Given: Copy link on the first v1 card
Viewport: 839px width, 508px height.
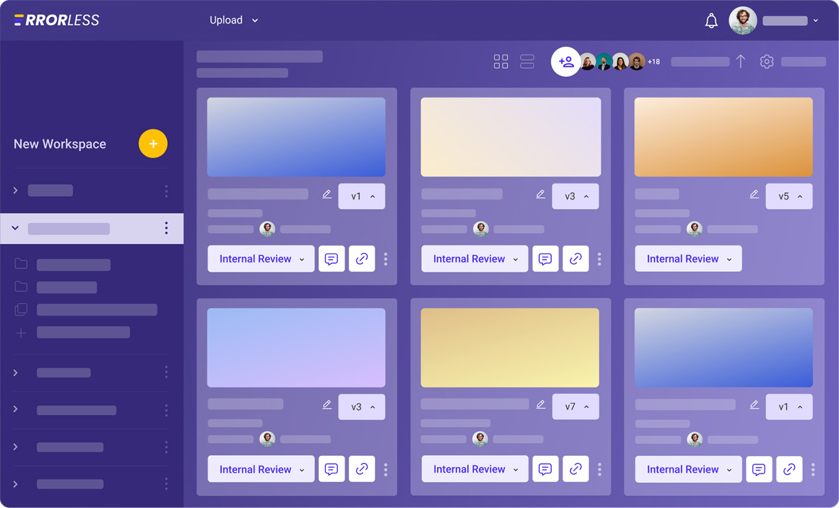Looking at the screenshot, I should [x=361, y=259].
